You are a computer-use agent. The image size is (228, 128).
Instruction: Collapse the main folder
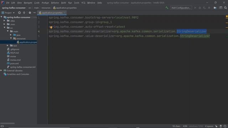coord(8,31)
